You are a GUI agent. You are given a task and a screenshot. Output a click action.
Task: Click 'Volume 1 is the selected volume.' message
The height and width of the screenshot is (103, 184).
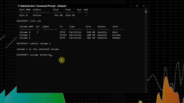click(38, 49)
